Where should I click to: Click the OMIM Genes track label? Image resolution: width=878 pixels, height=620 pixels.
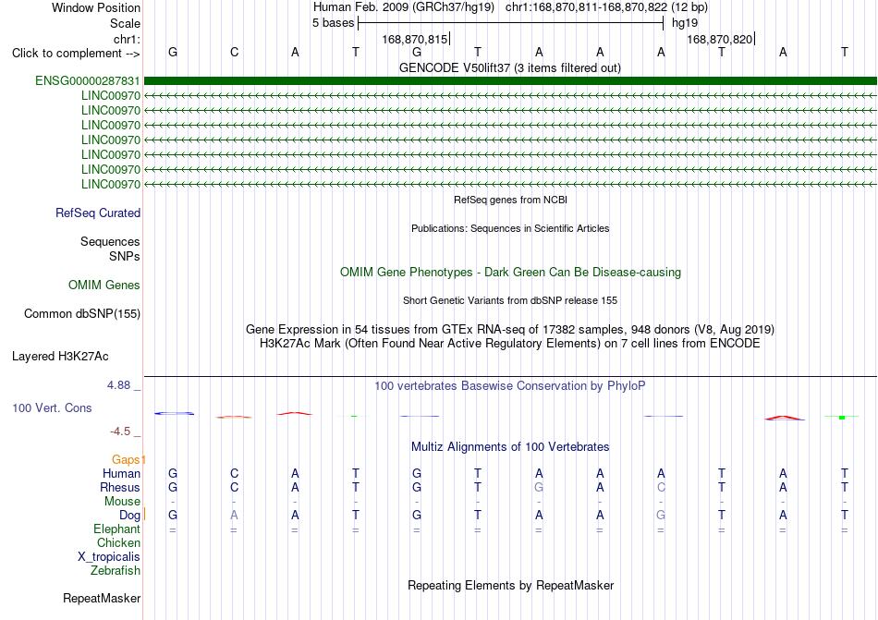point(104,286)
